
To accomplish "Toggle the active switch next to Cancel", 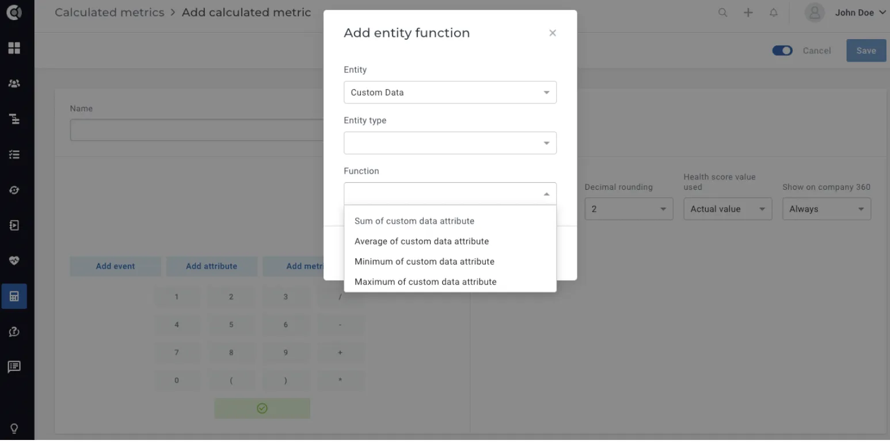I will 782,51.
